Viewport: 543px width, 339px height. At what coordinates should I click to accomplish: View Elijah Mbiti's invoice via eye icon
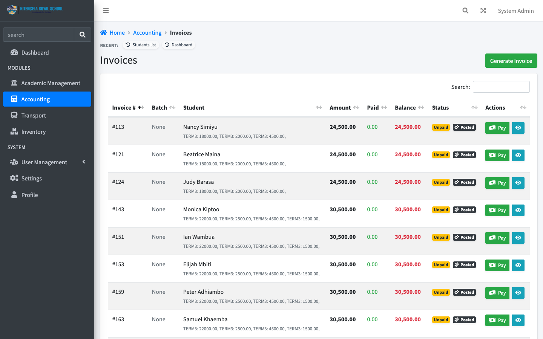point(518,265)
